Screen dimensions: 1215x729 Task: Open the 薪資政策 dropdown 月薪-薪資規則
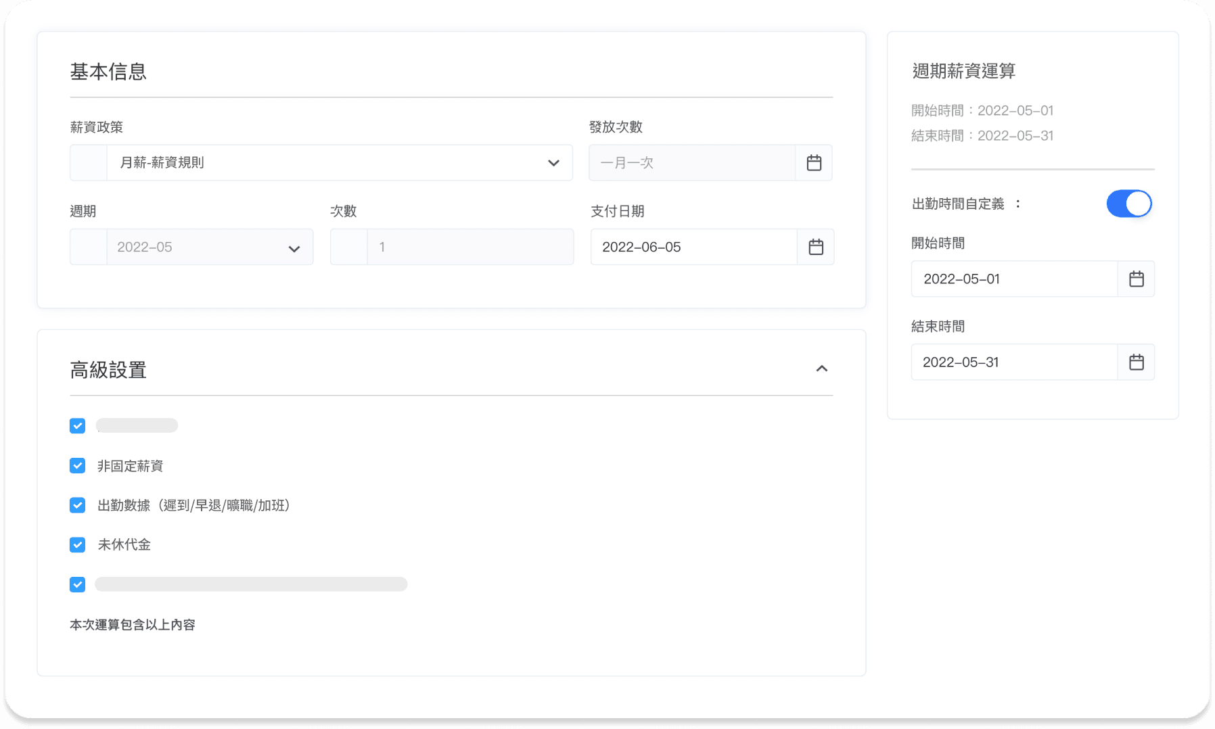321,162
